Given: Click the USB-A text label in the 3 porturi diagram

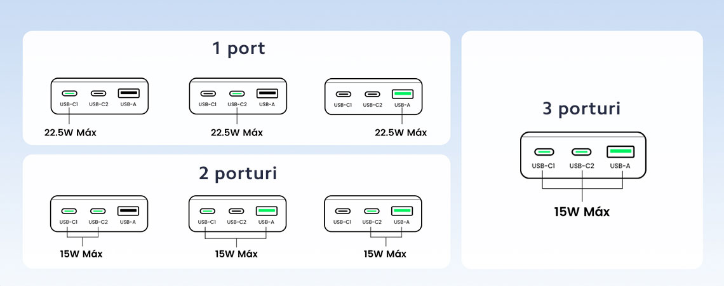Looking at the screenshot, I should pos(620,166).
